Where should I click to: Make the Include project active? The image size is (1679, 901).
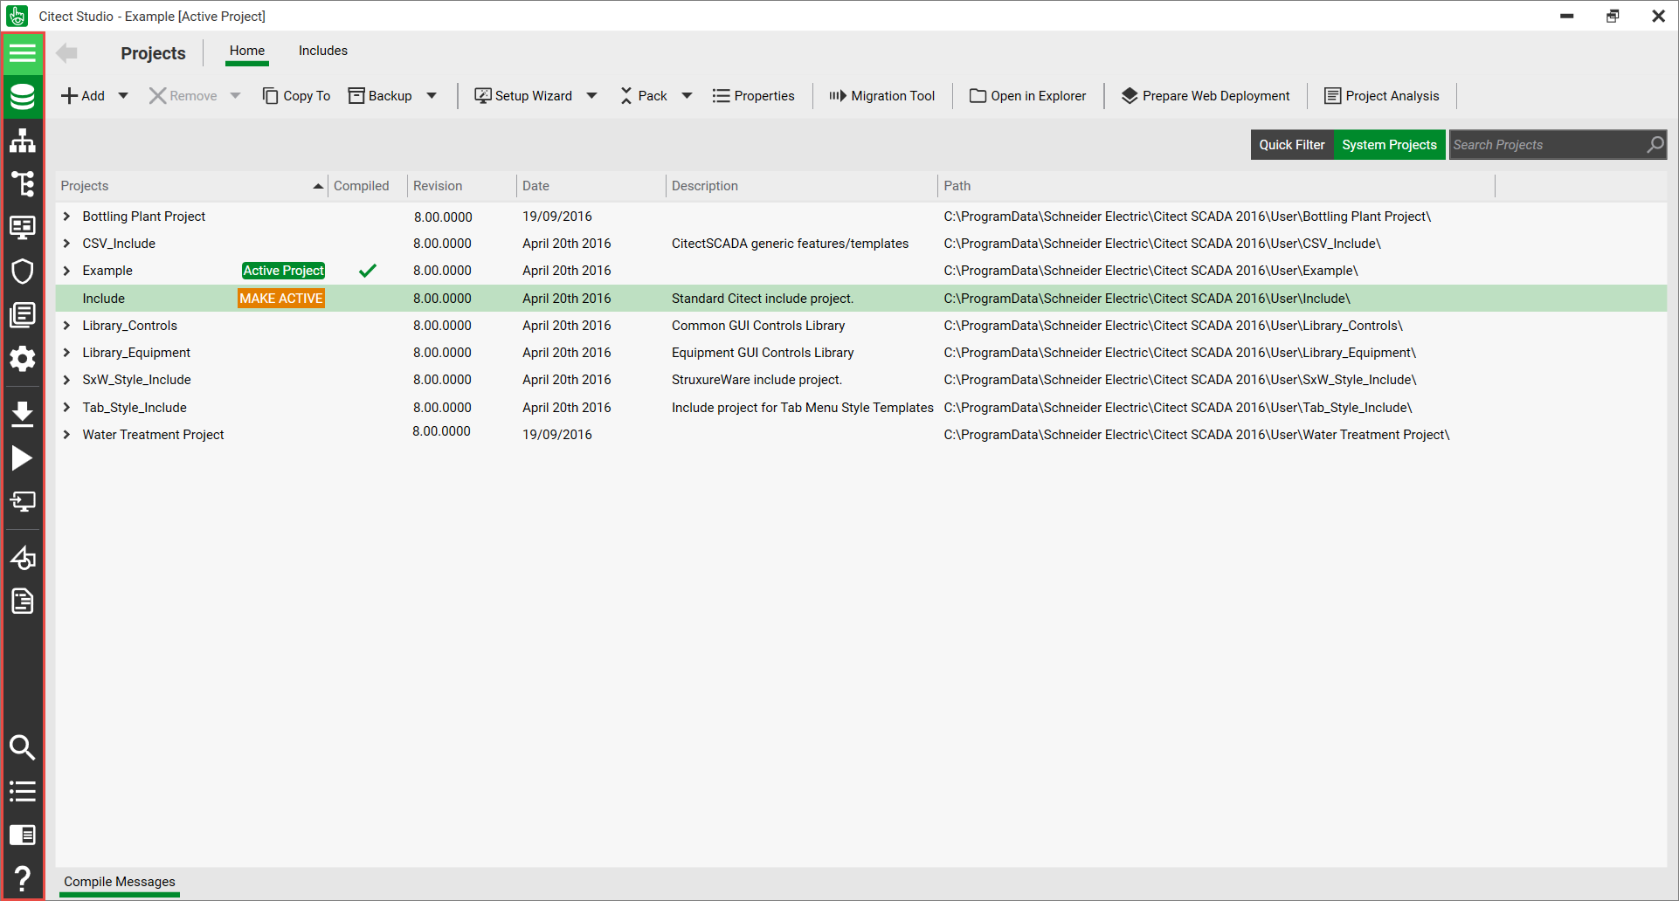tap(281, 299)
